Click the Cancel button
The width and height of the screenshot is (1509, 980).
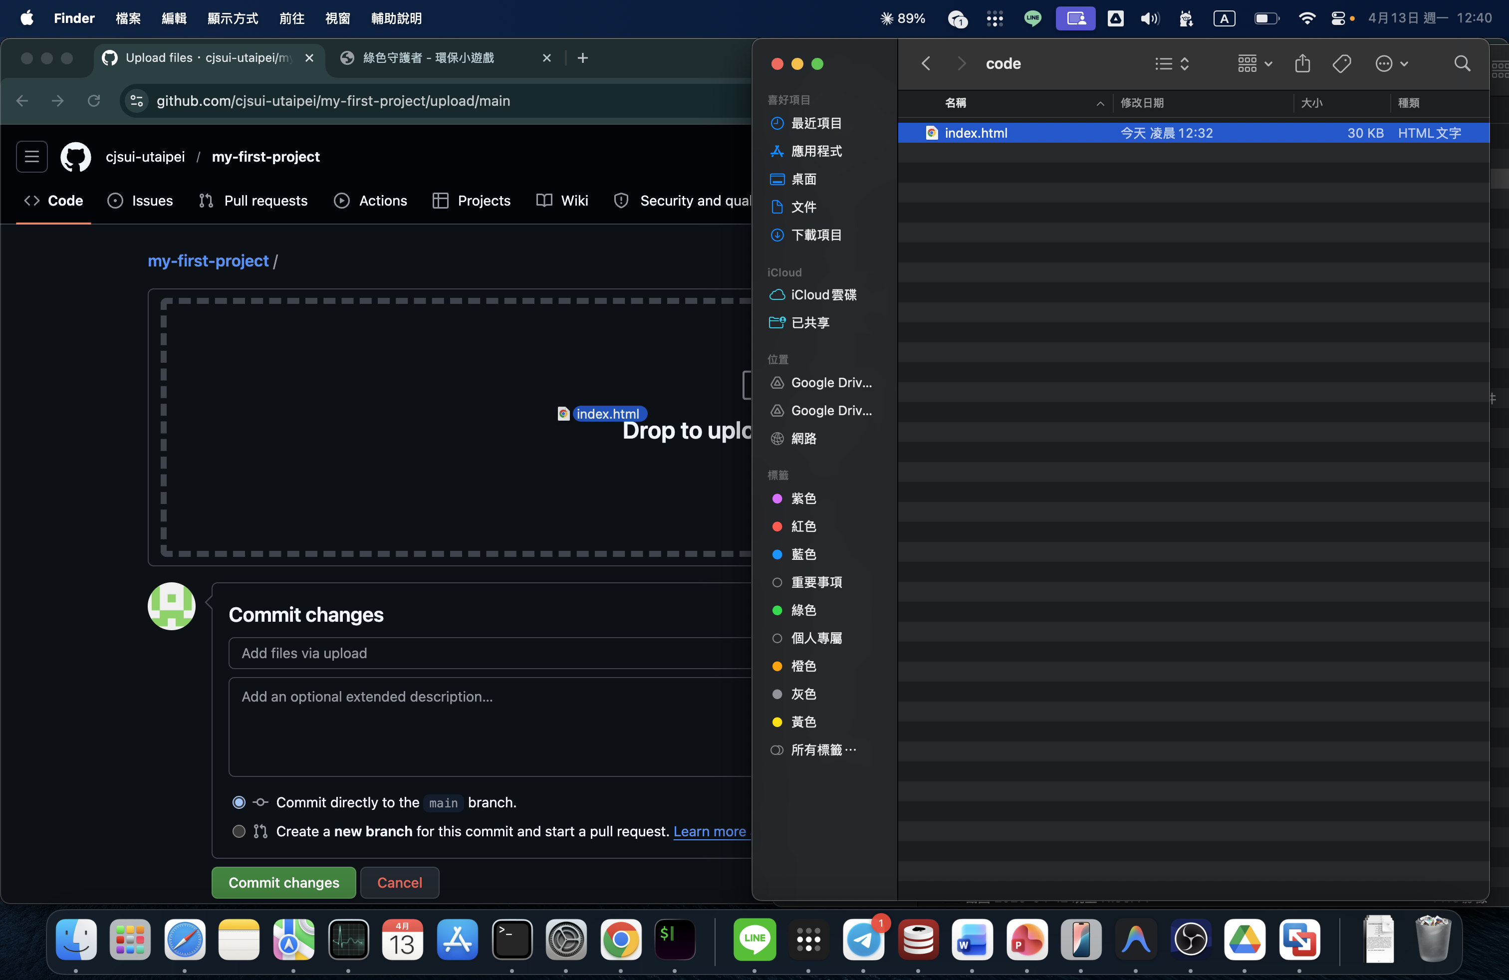(399, 882)
